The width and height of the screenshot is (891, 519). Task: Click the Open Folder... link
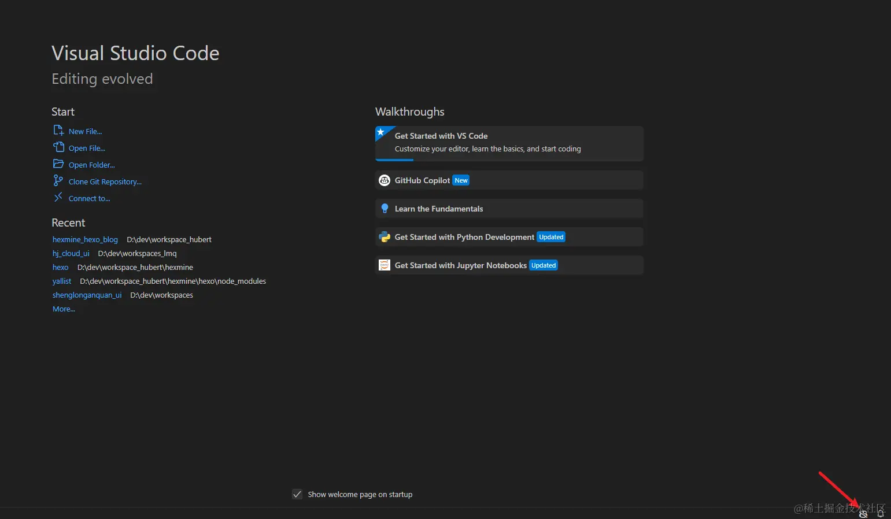[x=91, y=165]
